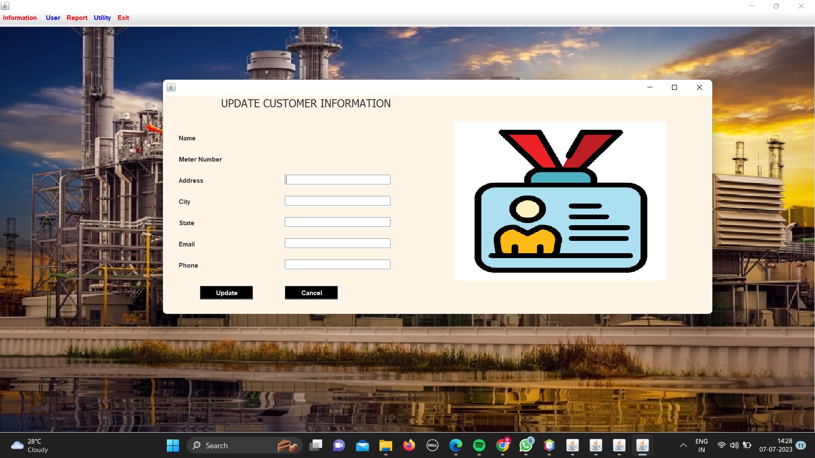Click the Cancel button
This screenshot has height=458, width=815.
(311, 293)
